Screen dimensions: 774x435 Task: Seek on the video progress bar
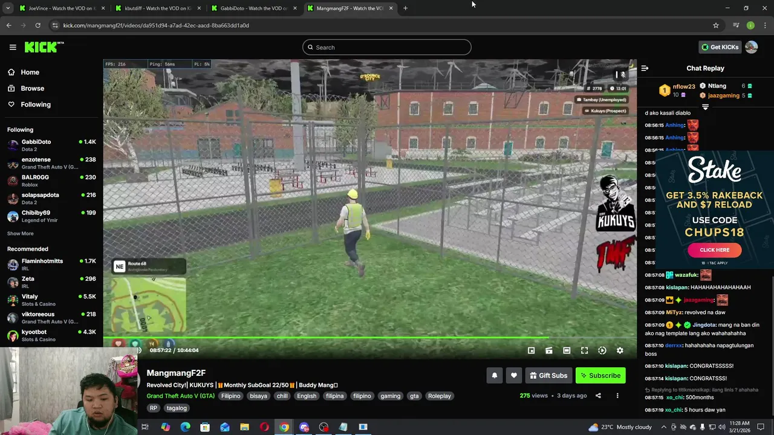(x=370, y=338)
